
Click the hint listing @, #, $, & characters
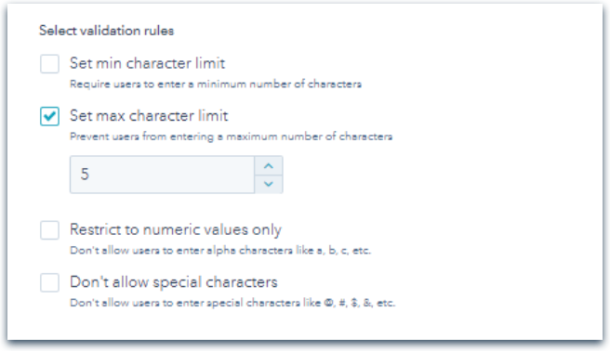coord(232,303)
